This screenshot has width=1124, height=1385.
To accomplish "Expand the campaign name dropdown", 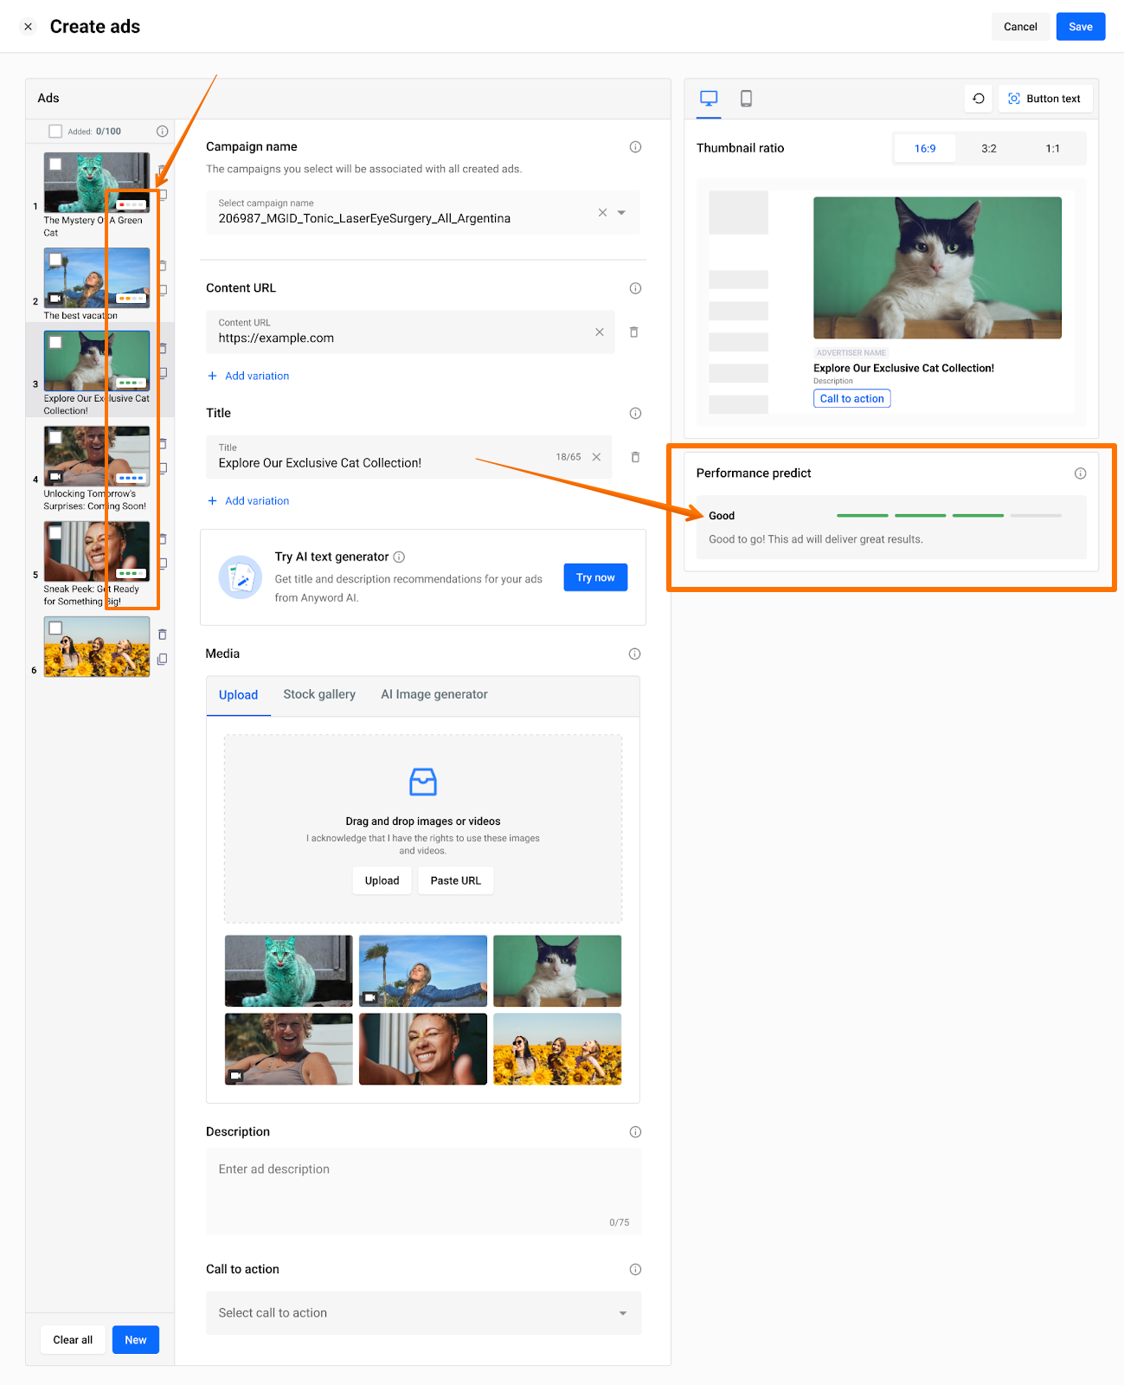I will coord(621,213).
